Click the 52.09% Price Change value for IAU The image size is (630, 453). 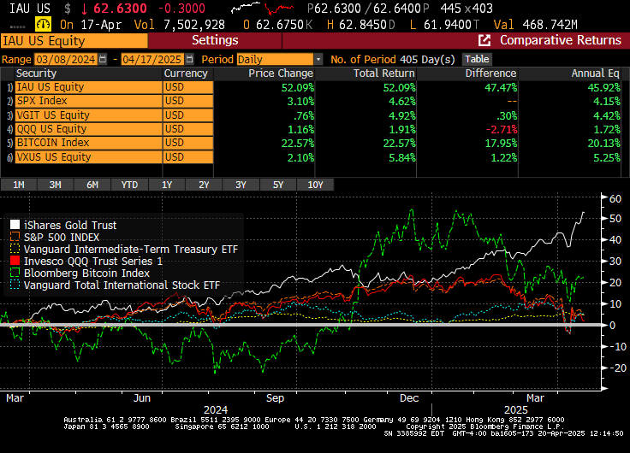tap(298, 87)
